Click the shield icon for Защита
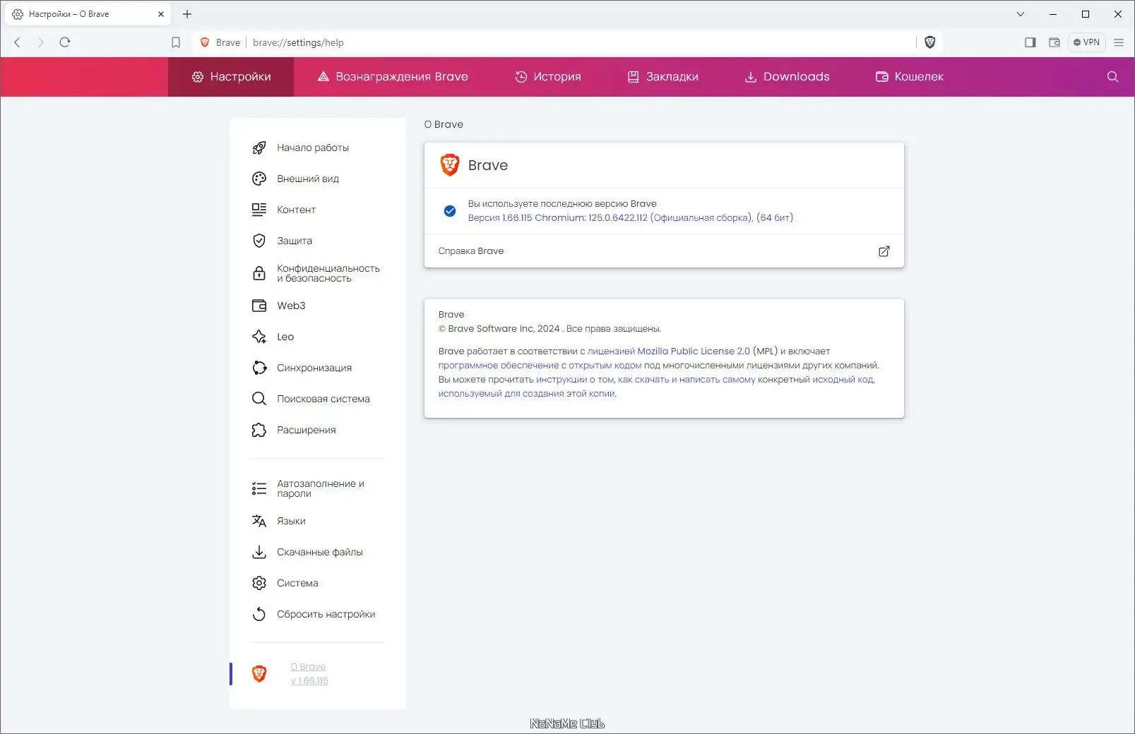This screenshot has height=734, width=1135. [259, 241]
